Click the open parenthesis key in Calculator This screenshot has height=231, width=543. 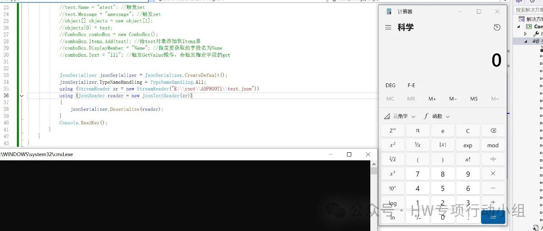click(x=417, y=159)
